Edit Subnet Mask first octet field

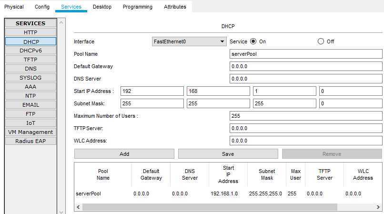pos(152,103)
